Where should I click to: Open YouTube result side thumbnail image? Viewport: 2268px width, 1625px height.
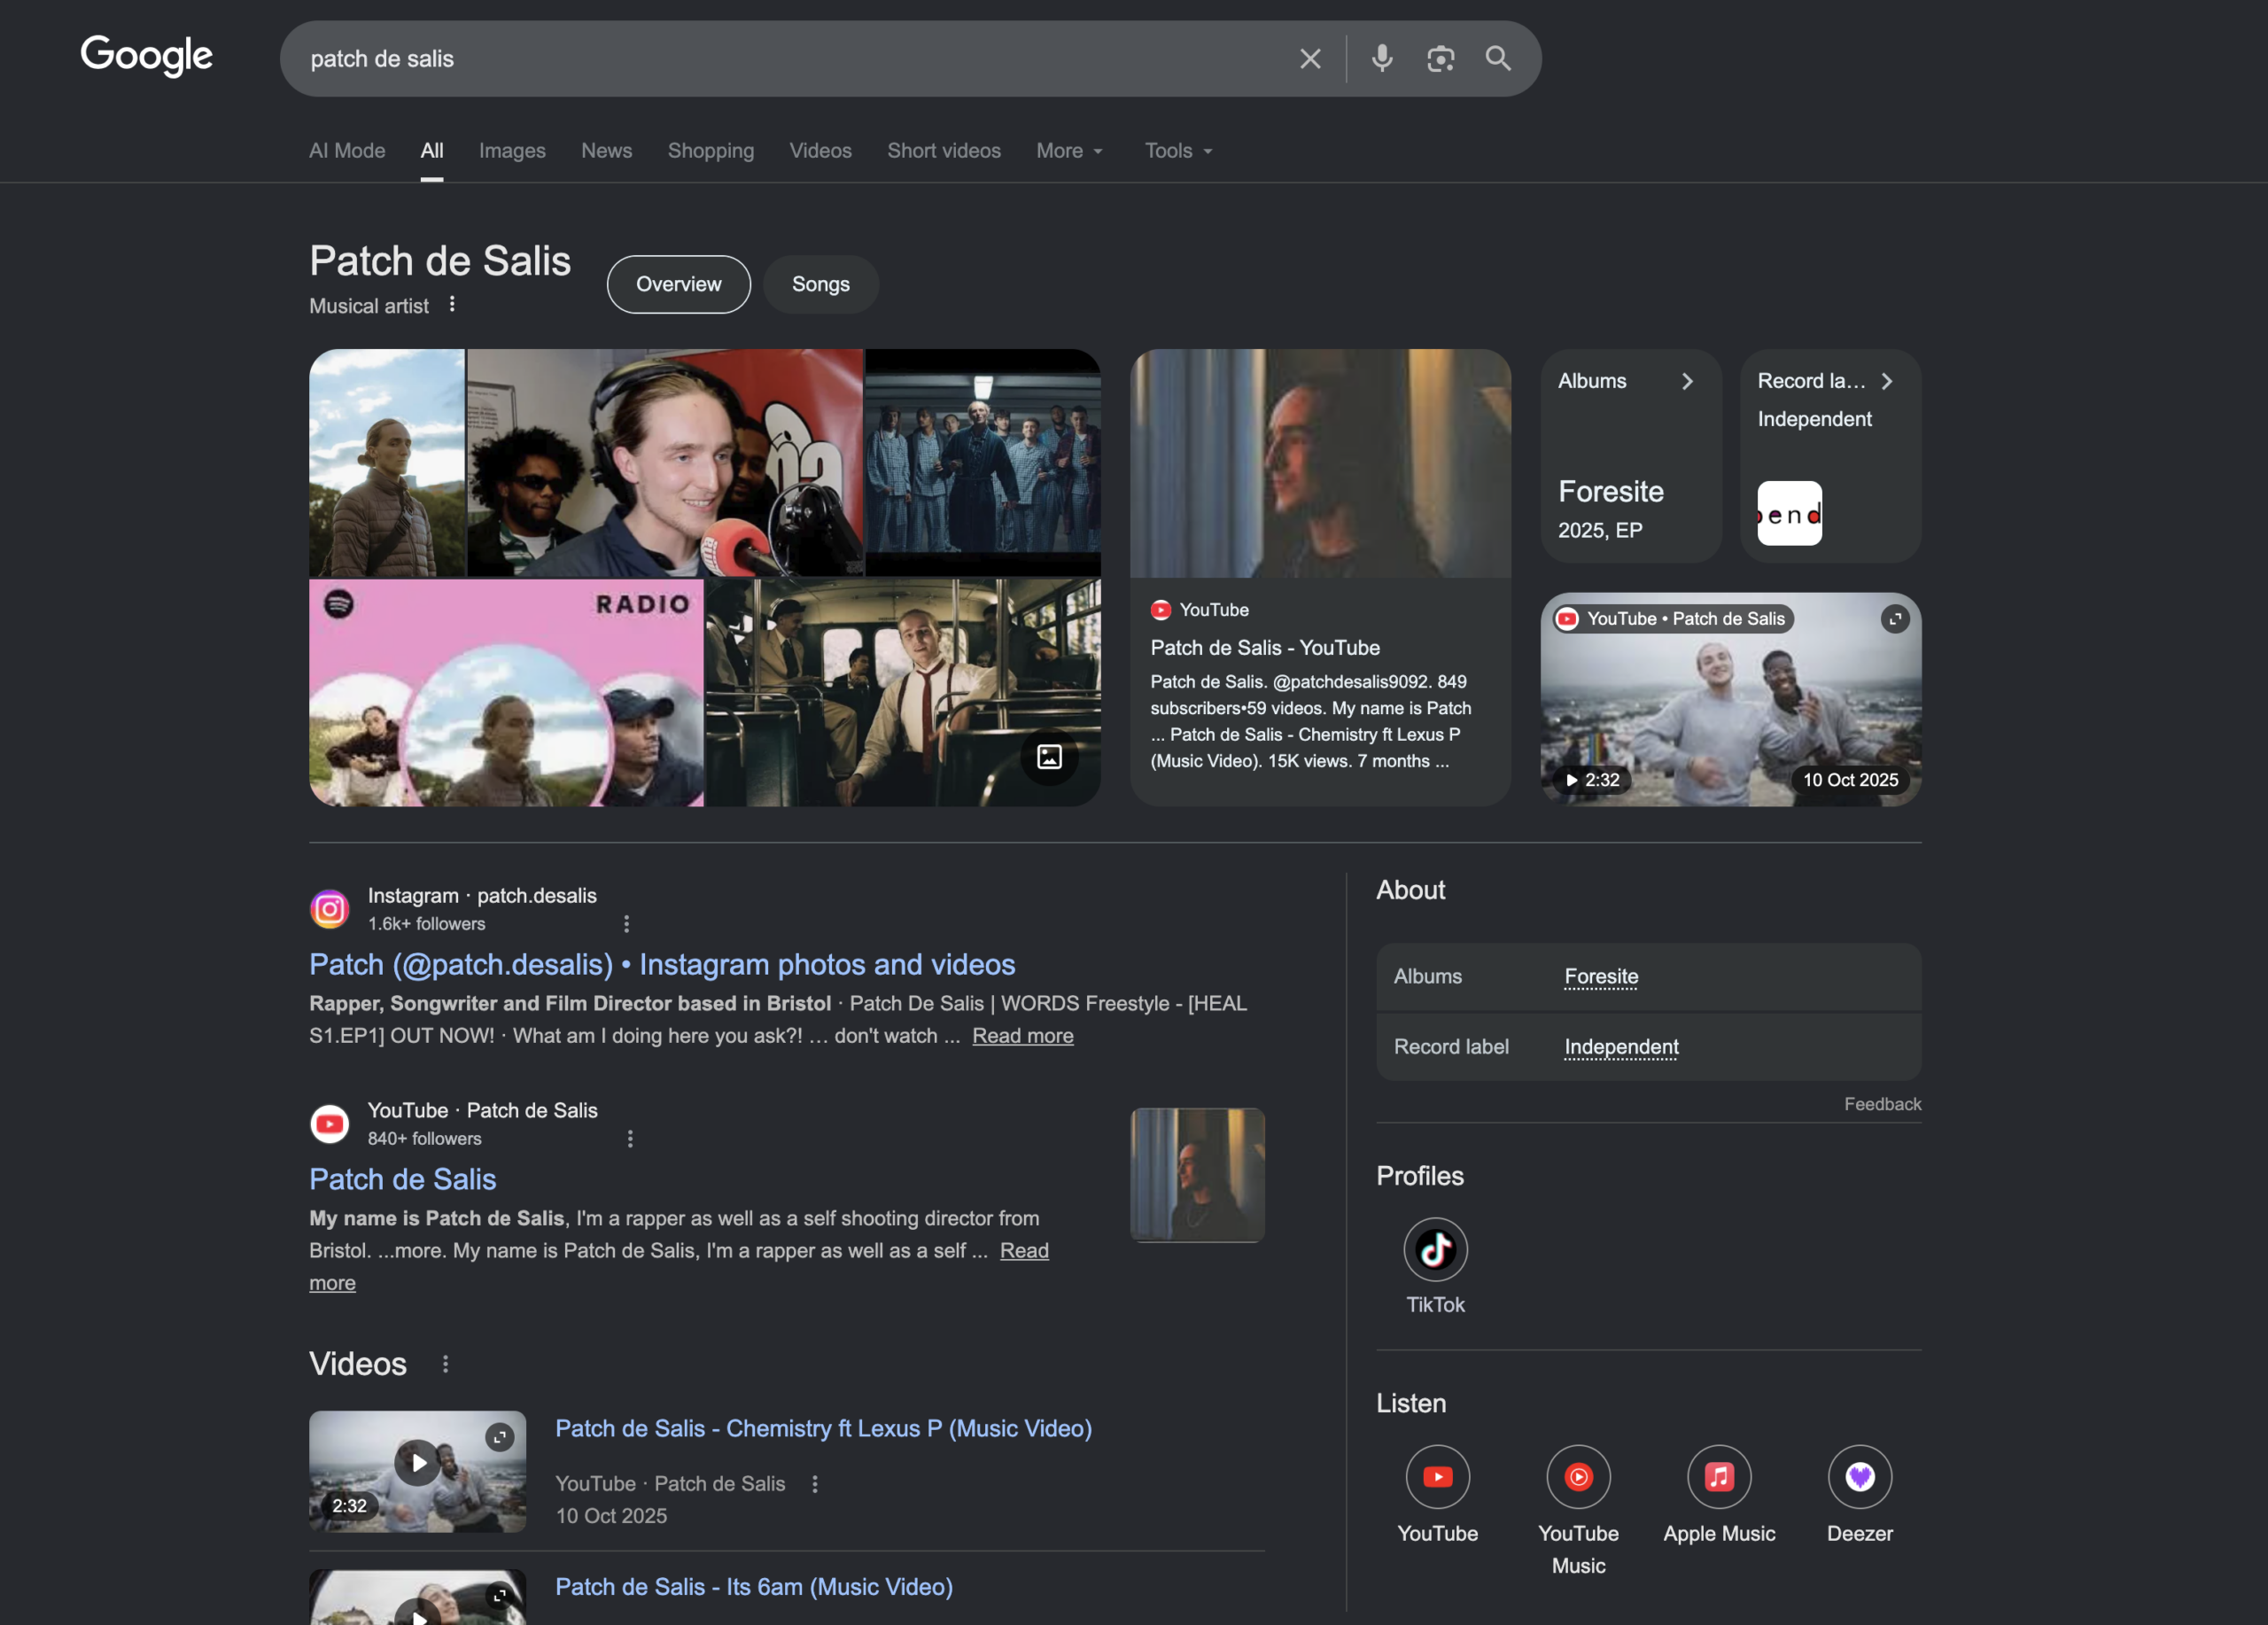click(x=1197, y=1175)
